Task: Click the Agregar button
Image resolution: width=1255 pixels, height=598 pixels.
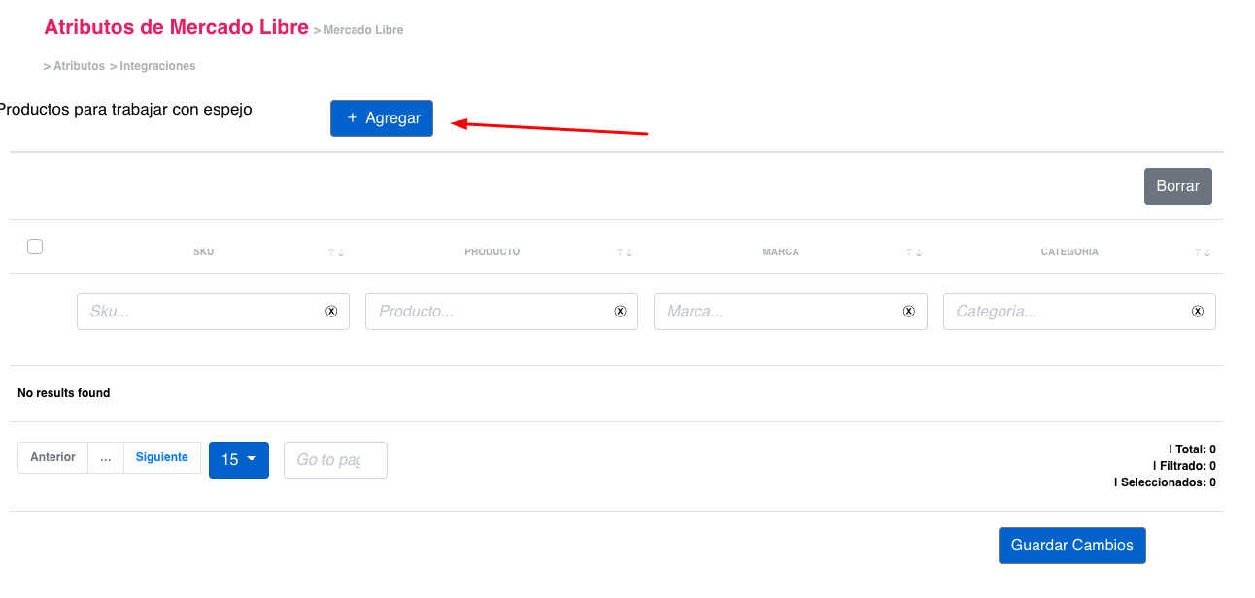Action: [382, 118]
